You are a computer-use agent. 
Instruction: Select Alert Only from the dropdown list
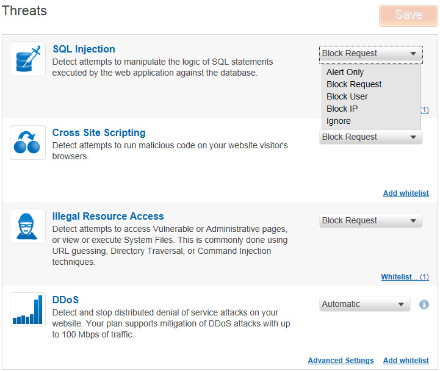[x=345, y=72]
